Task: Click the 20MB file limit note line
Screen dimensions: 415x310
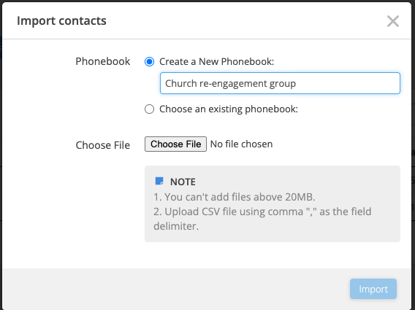Action: click(x=235, y=197)
